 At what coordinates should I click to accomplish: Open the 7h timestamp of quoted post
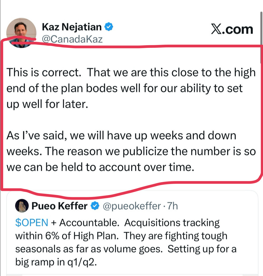coord(172,206)
